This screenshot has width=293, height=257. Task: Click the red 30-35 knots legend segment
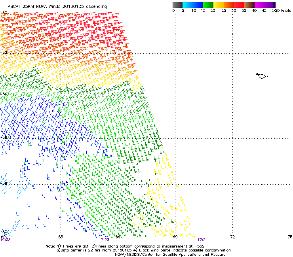239,5
